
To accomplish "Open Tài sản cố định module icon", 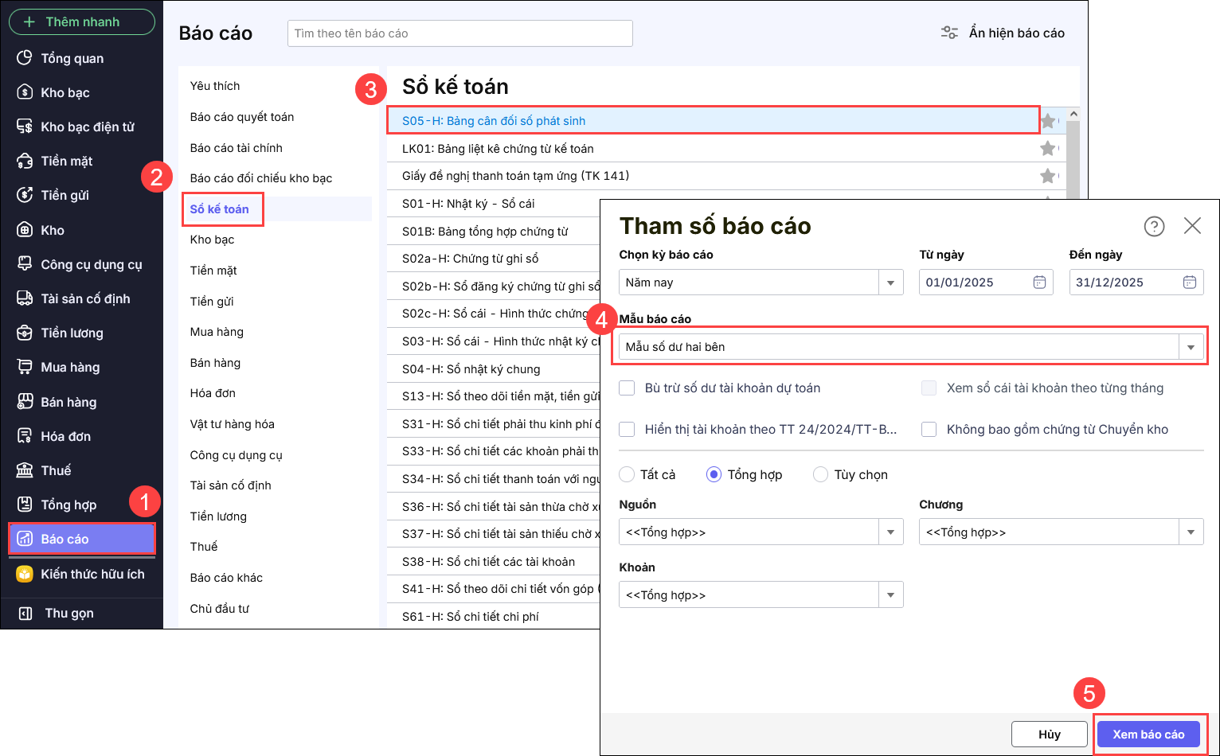I will [x=25, y=298].
